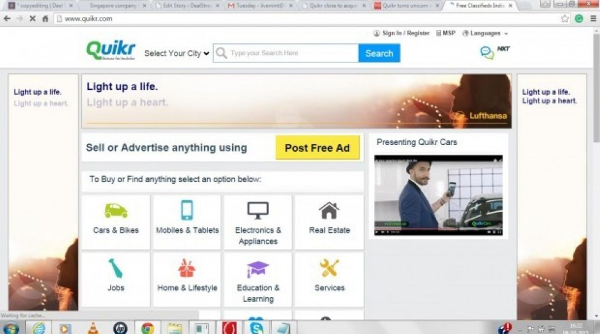Open the Home & Lifestyle gift icon

[187, 268]
